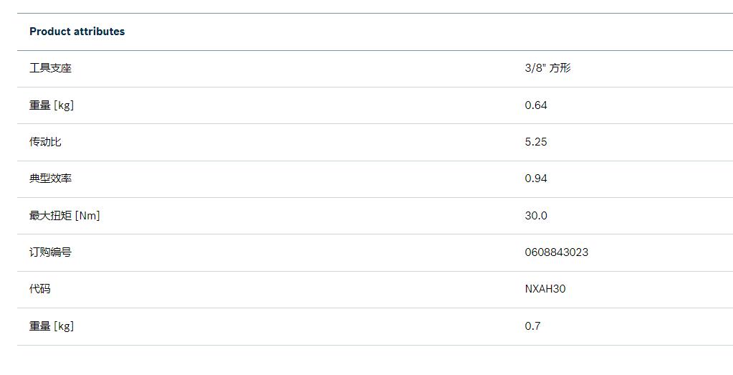
Task: Click the Product attributes heading
Action: (x=77, y=32)
